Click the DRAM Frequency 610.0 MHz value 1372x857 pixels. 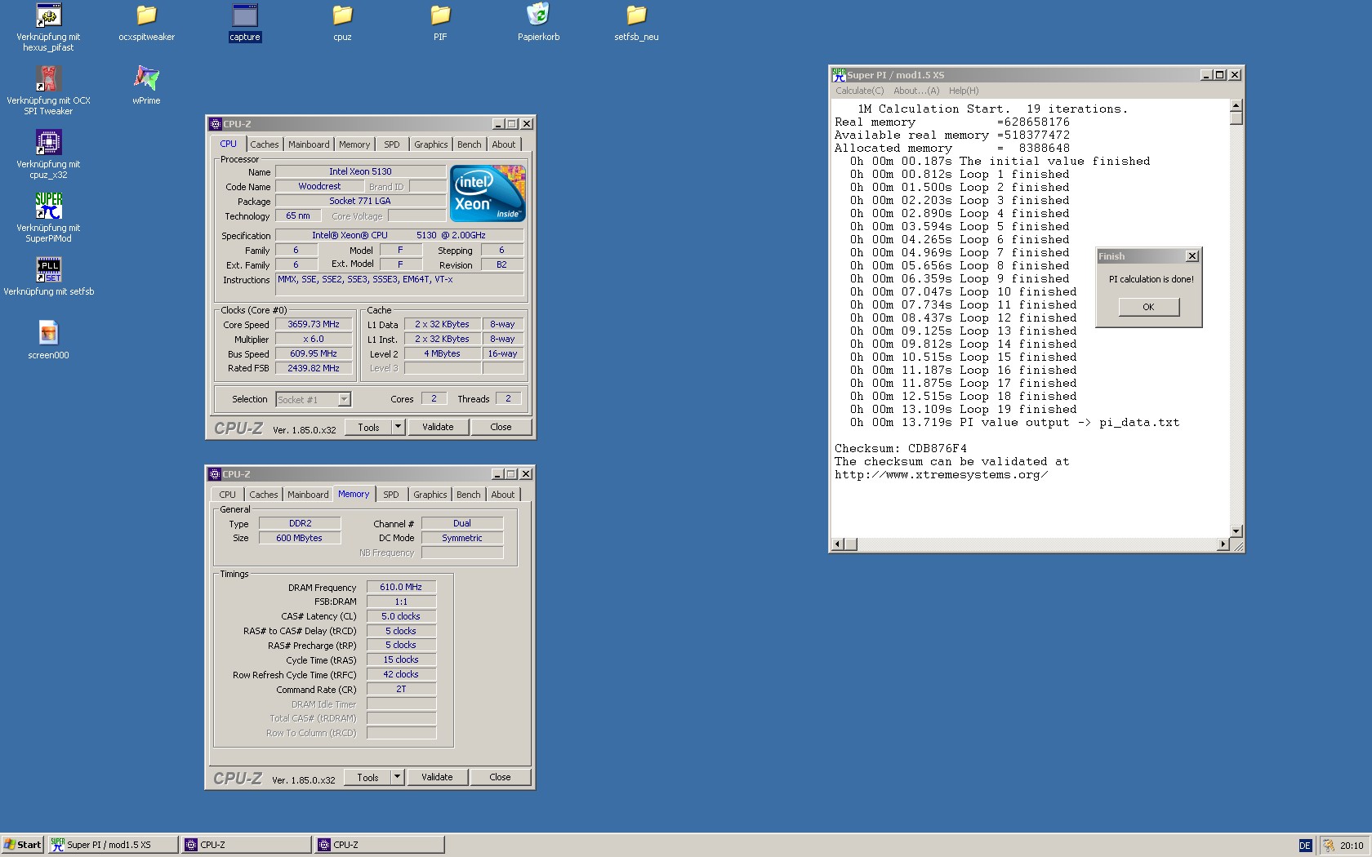(x=401, y=587)
